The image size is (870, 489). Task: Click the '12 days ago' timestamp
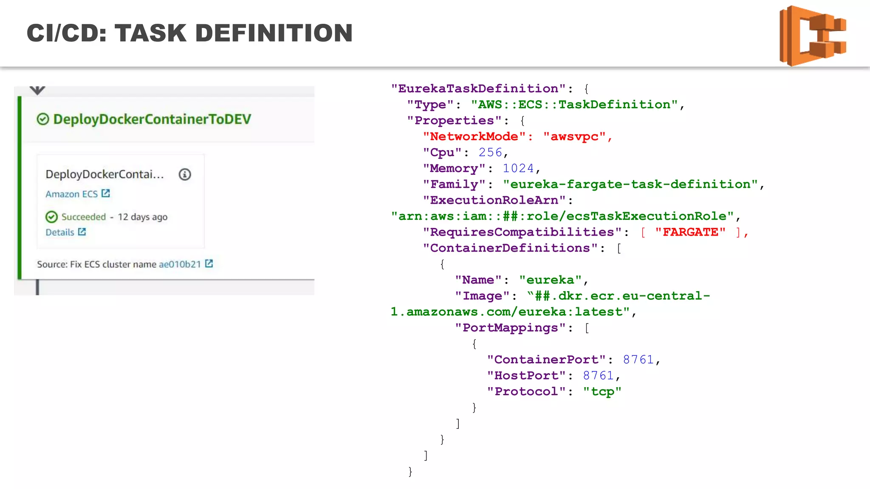[143, 217]
